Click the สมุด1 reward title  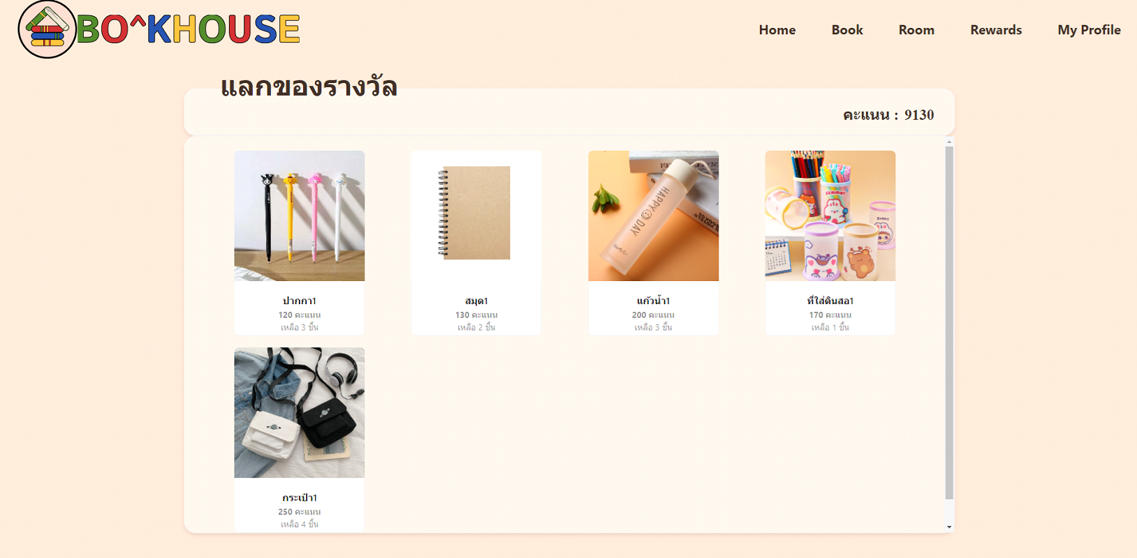[476, 301]
